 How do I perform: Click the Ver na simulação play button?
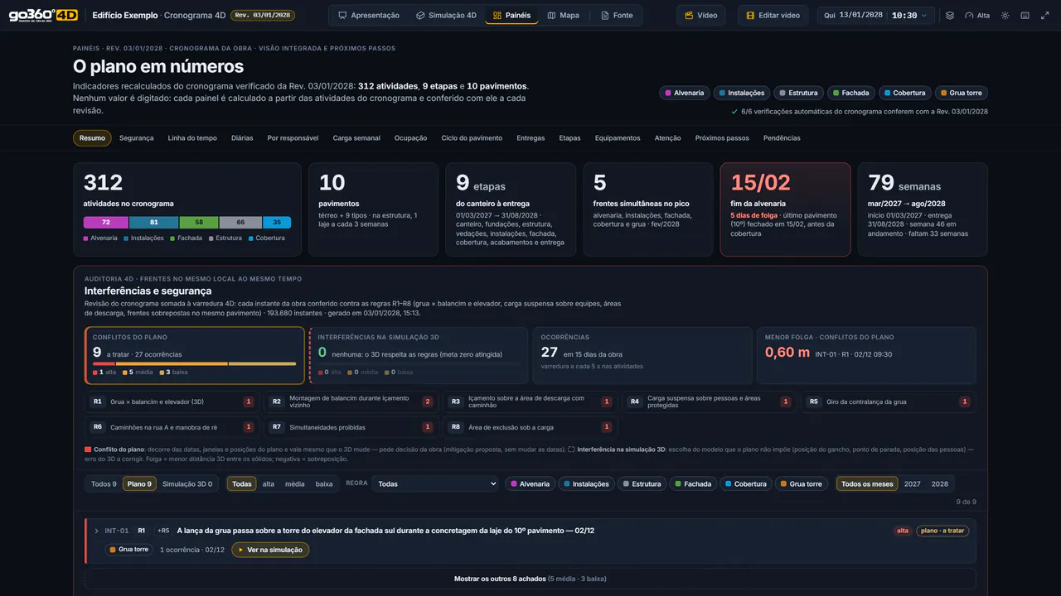pyautogui.click(x=270, y=550)
